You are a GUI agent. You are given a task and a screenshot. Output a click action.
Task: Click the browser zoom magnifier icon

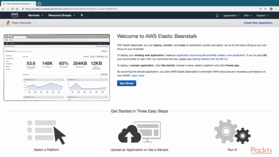[x=261, y=9]
